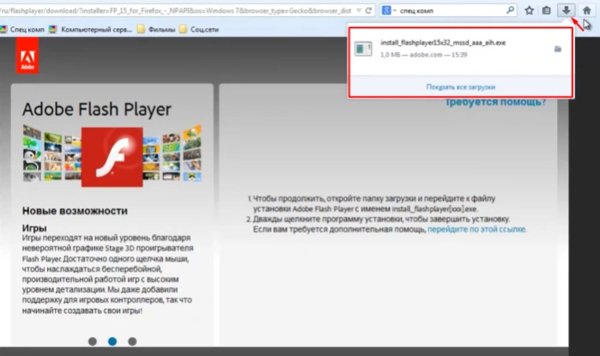Click the search magnifier icon
Screen dimensions: 600x356
click(510, 10)
